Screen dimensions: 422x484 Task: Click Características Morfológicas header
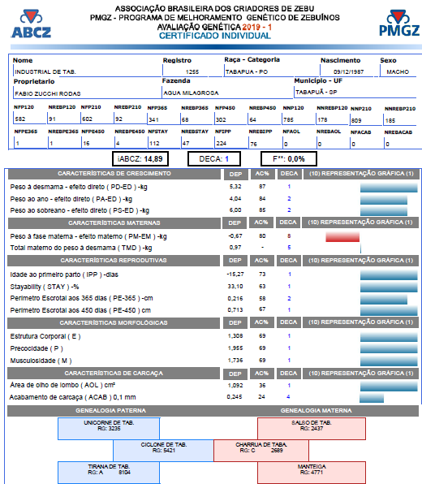pos(114,323)
